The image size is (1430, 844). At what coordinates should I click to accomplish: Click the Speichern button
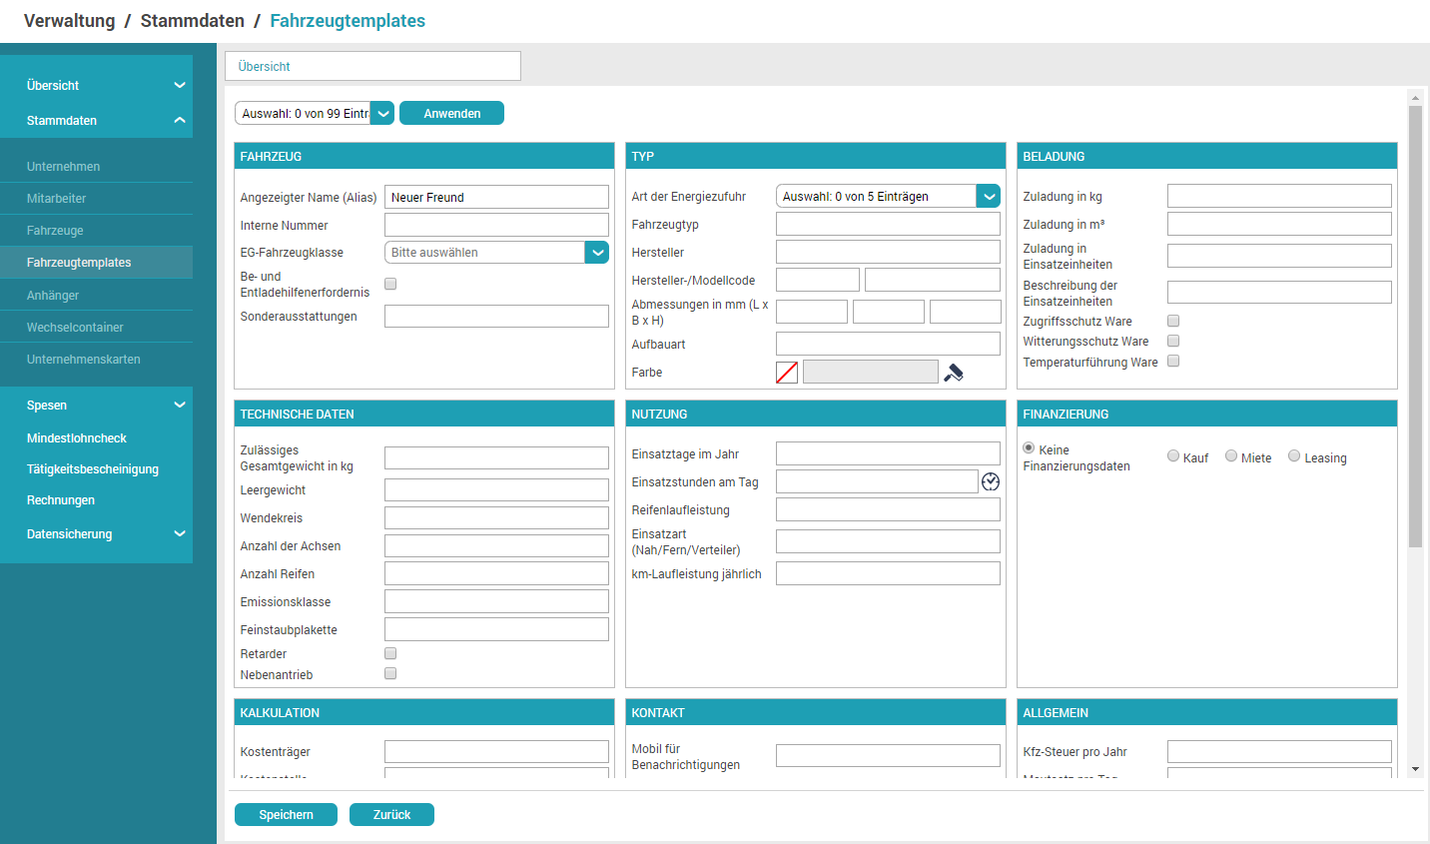[x=286, y=815]
